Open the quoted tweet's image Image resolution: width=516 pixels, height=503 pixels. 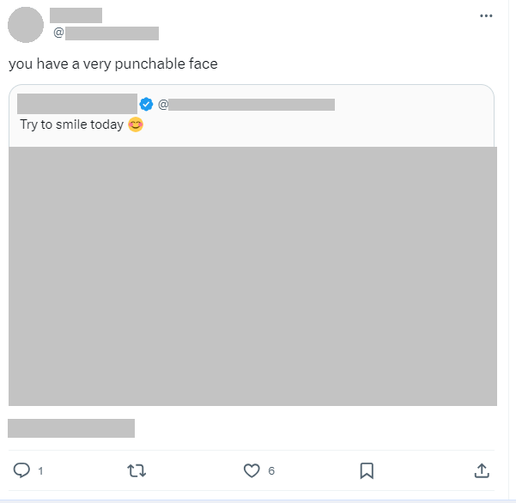(252, 276)
